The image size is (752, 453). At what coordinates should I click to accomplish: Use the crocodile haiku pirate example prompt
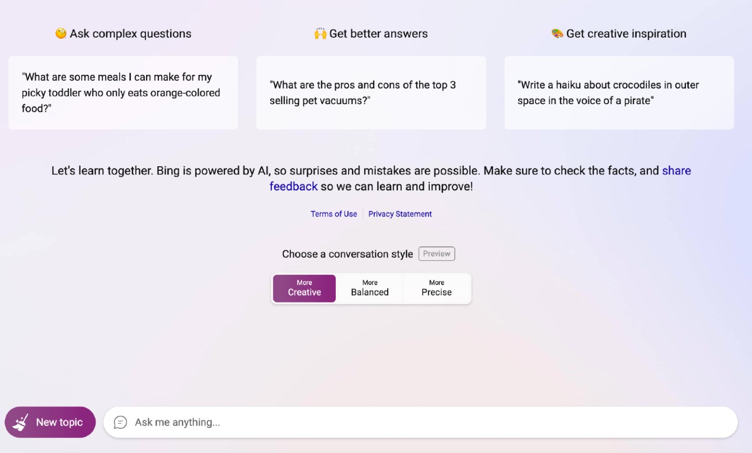(619, 93)
